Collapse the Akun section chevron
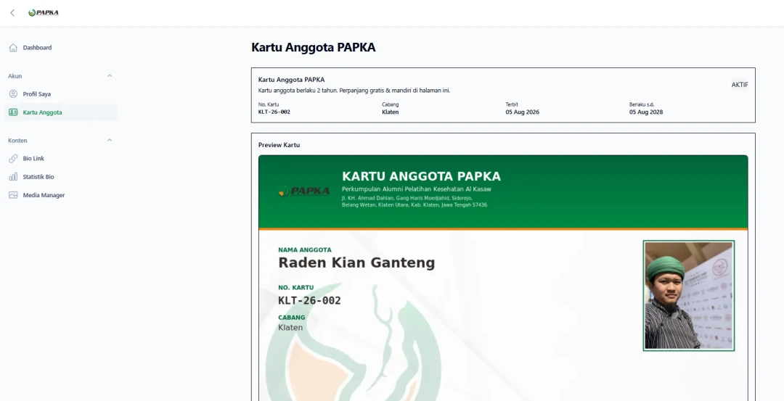784x401 pixels. tap(110, 76)
